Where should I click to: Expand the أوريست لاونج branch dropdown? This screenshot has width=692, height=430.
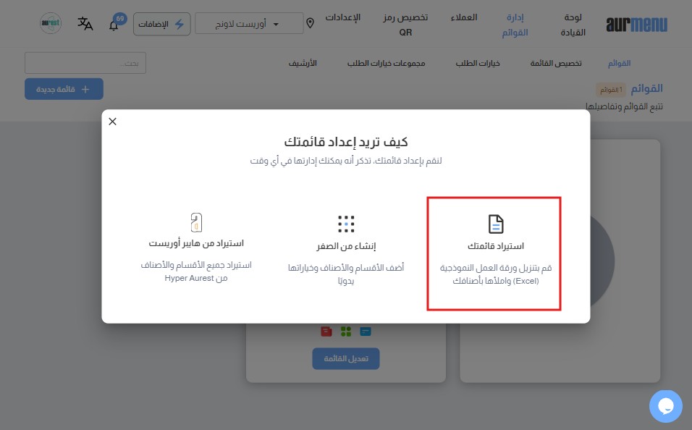[249, 23]
